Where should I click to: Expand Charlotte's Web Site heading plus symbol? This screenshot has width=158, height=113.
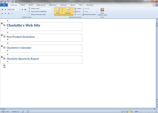[4, 25]
